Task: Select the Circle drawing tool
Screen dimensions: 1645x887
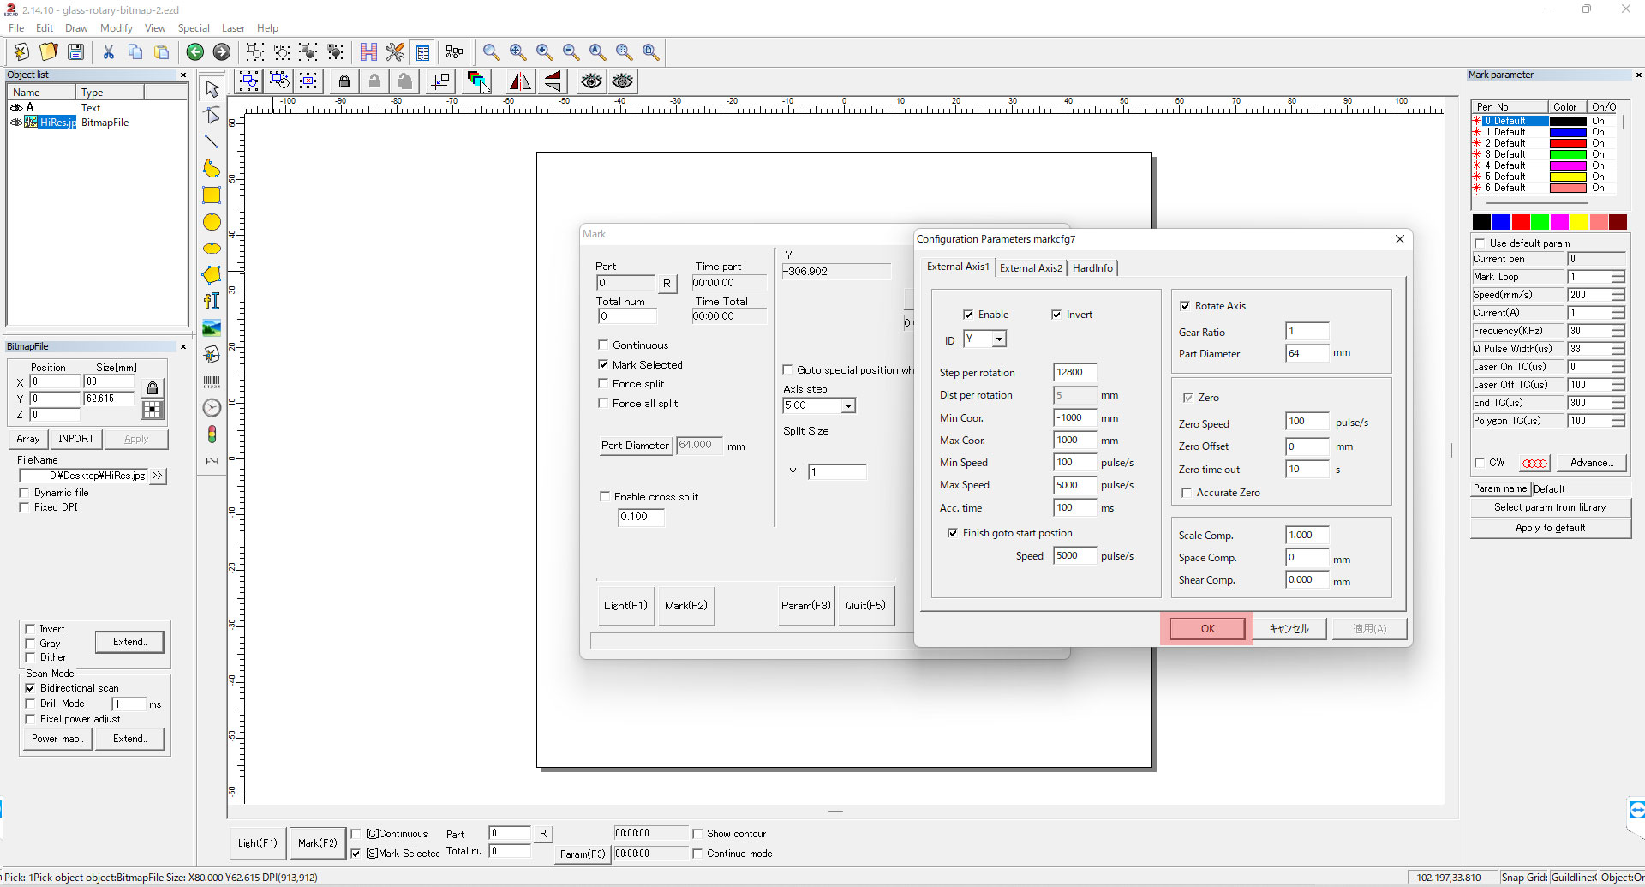Action: pyautogui.click(x=212, y=222)
